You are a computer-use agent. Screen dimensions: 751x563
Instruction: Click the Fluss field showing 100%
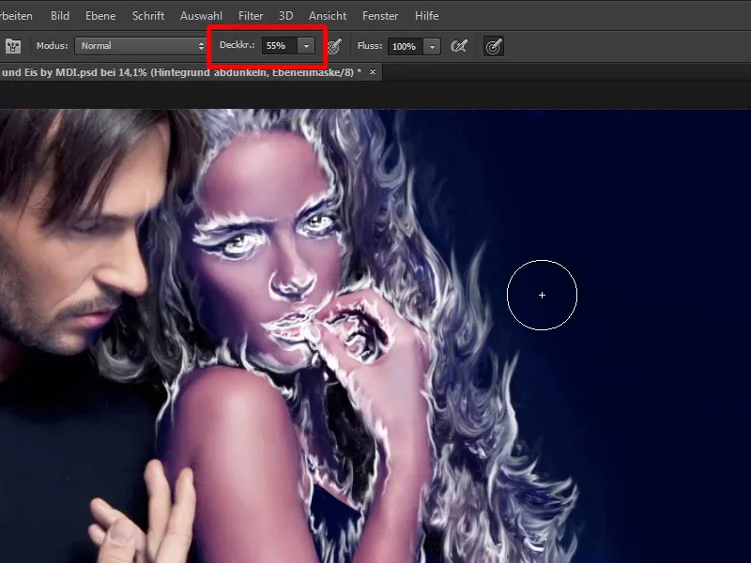click(404, 46)
